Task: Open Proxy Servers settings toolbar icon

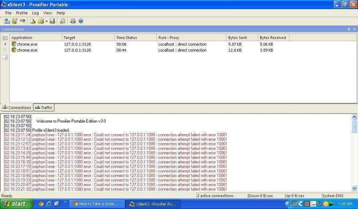Action: tap(7, 21)
